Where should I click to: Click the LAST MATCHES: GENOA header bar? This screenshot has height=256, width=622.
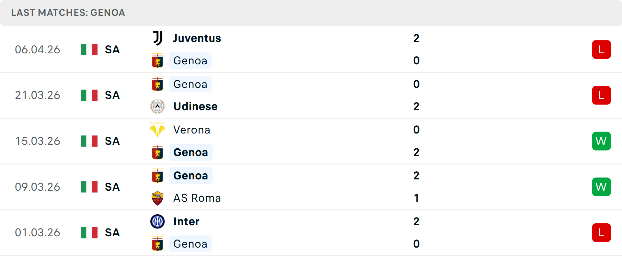tap(68, 13)
